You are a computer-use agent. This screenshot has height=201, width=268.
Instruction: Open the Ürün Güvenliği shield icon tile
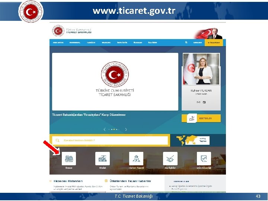point(204,159)
